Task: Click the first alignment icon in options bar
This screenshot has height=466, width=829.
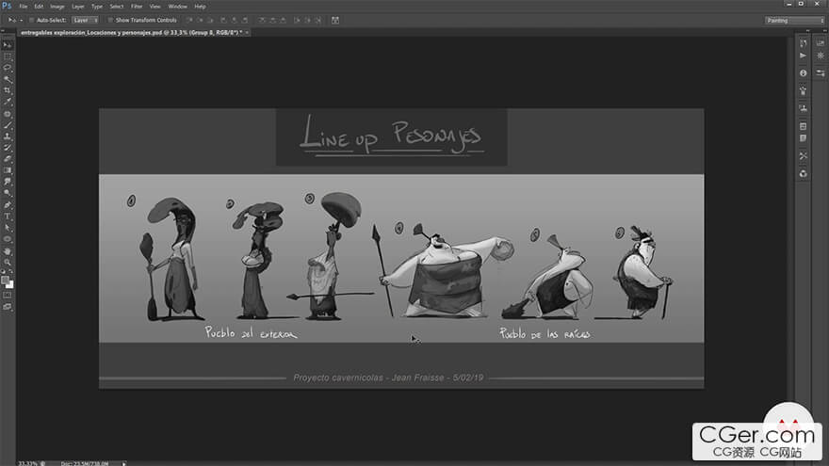Action: tap(189, 20)
